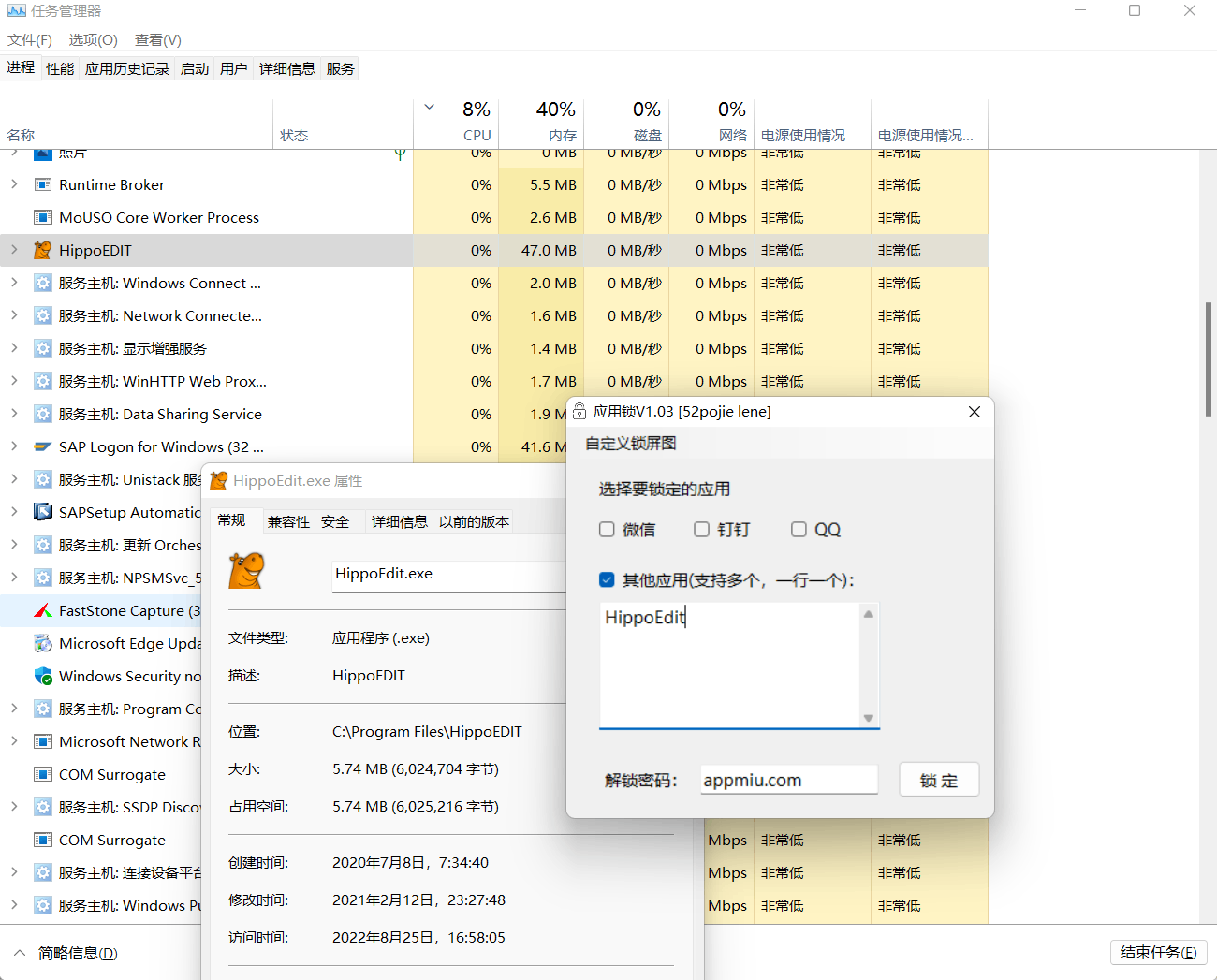Switch to the 启动 tab

(195, 68)
